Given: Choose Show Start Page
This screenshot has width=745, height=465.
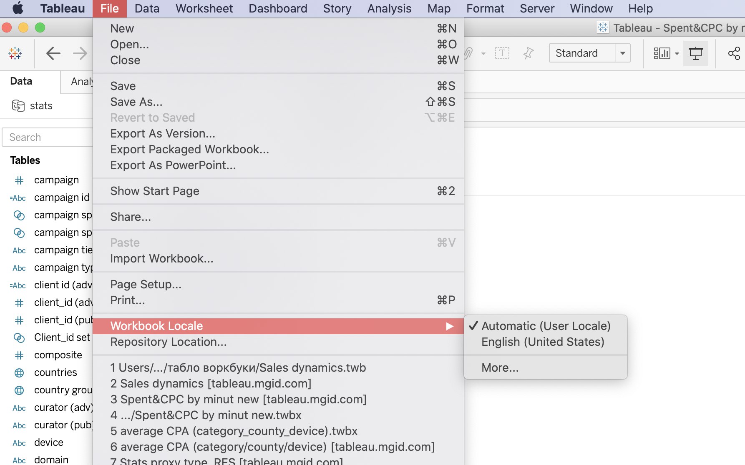Looking at the screenshot, I should pyautogui.click(x=278, y=191).
